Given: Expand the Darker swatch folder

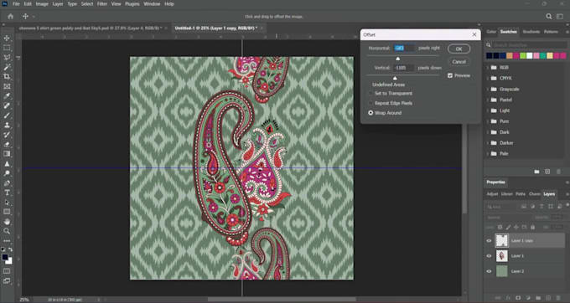Looking at the screenshot, I should pos(488,143).
